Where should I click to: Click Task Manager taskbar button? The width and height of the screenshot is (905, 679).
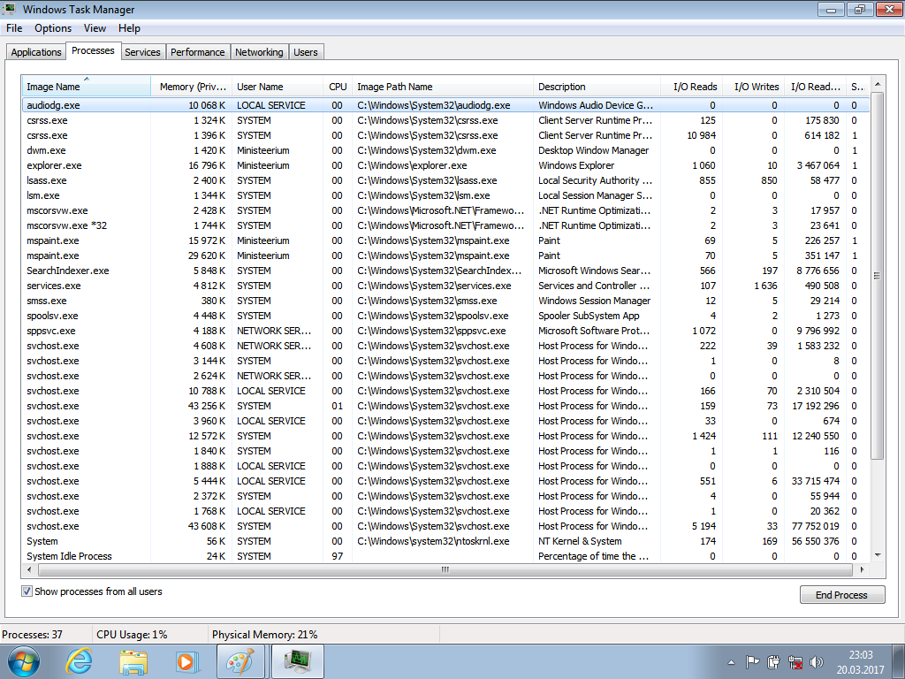pyautogui.click(x=298, y=661)
